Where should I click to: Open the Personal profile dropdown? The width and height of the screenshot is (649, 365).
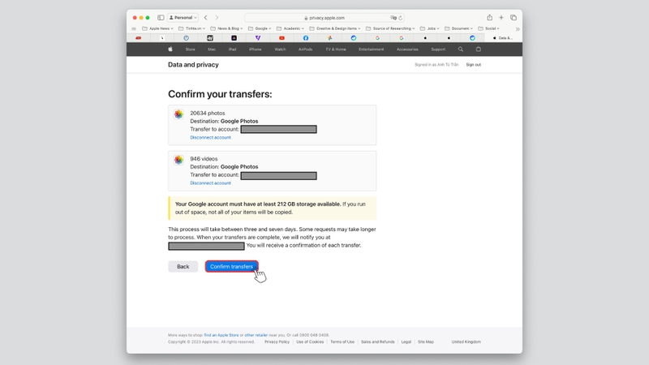click(x=183, y=18)
